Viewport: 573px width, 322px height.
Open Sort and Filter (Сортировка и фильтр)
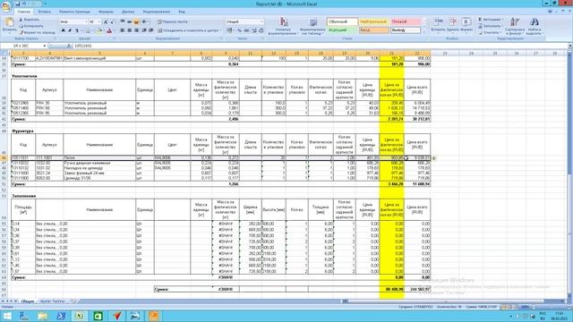click(515, 26)
